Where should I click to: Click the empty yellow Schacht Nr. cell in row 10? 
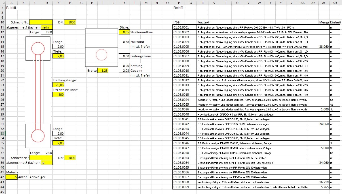[41, 22]
